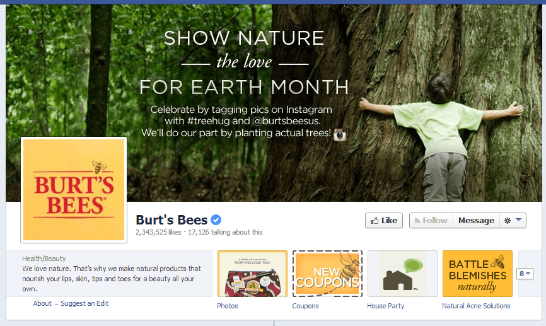Select the New Coupons tile image
Screen dimensions: 546x326
(327, 274)
